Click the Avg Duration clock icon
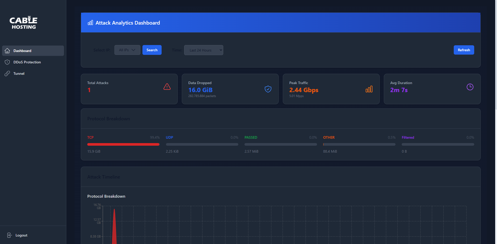 click(x=470, y=87)
